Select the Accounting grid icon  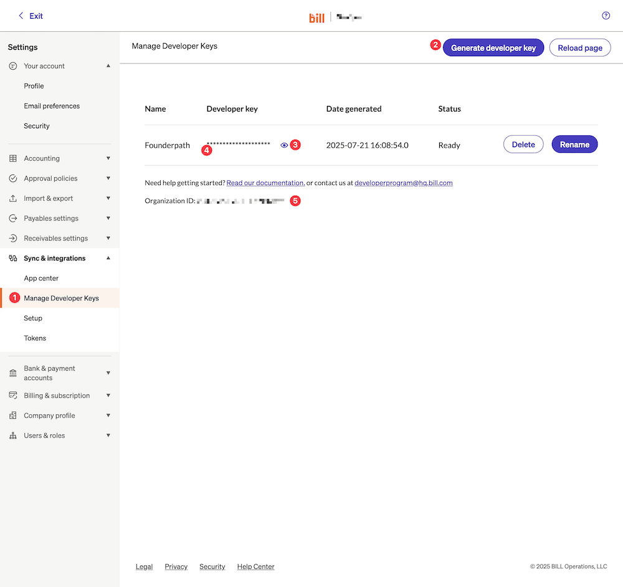click(13, 158)
